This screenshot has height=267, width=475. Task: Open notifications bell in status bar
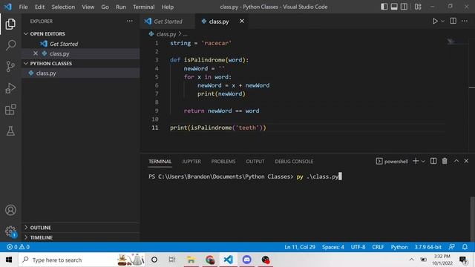coord(465,247)
